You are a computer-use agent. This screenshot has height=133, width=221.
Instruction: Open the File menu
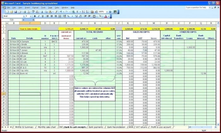(x=9, y=8)
